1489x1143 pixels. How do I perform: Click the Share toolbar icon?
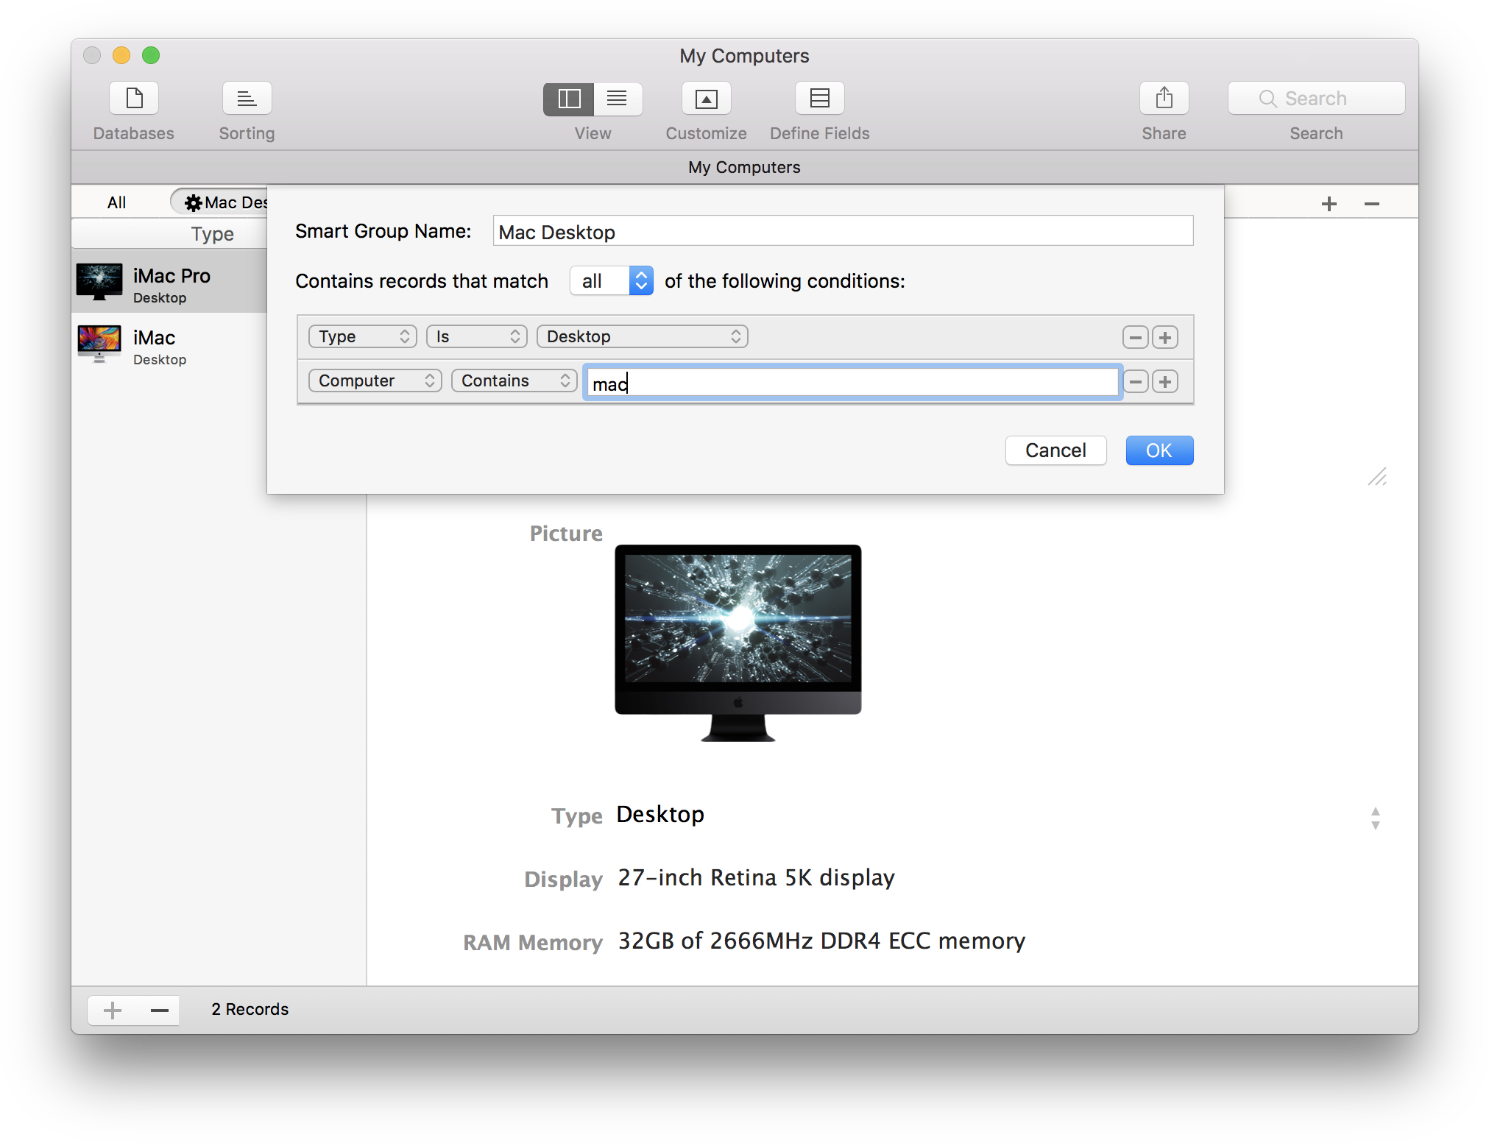pyautogui.click(x=1164, y=99)
